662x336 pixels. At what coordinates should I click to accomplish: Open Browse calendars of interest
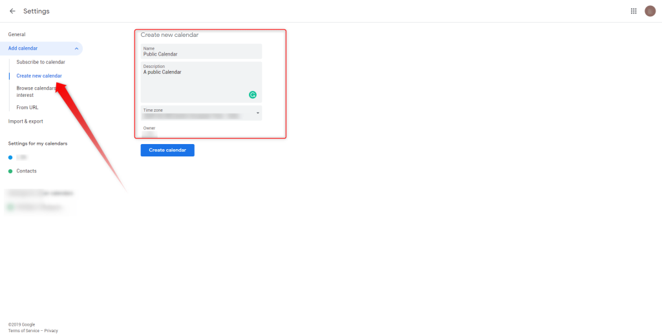pyautogui.click(x=35, y=92)
